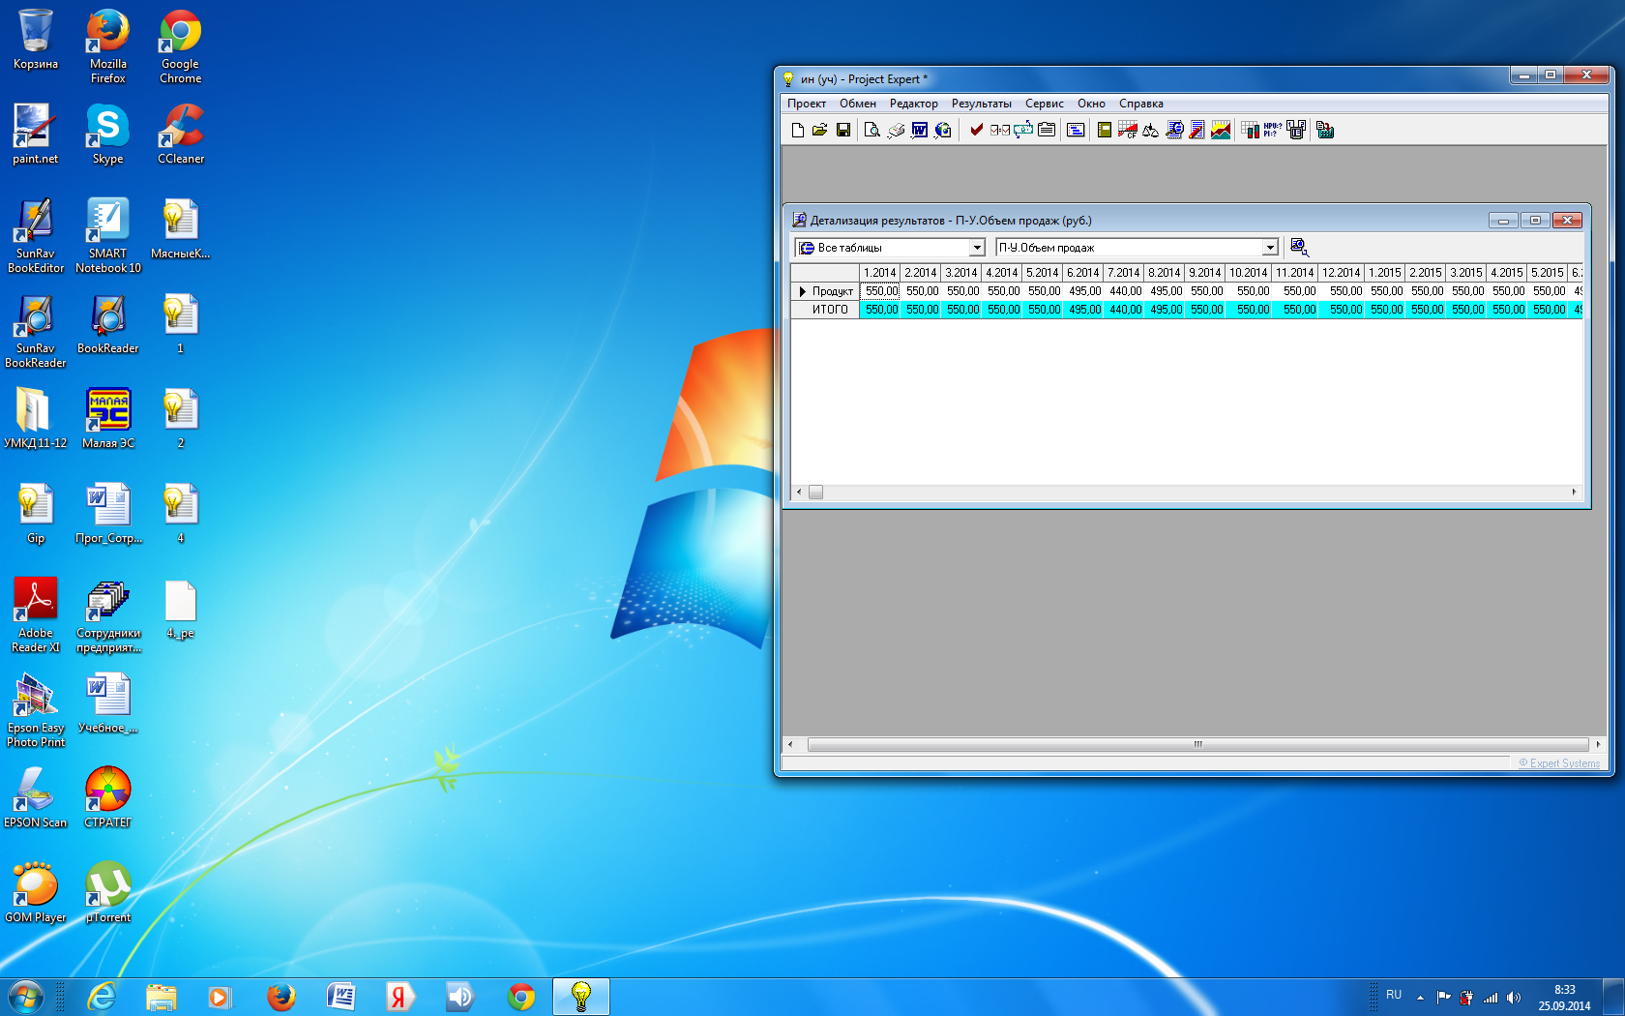Screen dimensions: 1625x1016
Task: Expand the Все таблицы dropdown
Action: coord(977,248)
